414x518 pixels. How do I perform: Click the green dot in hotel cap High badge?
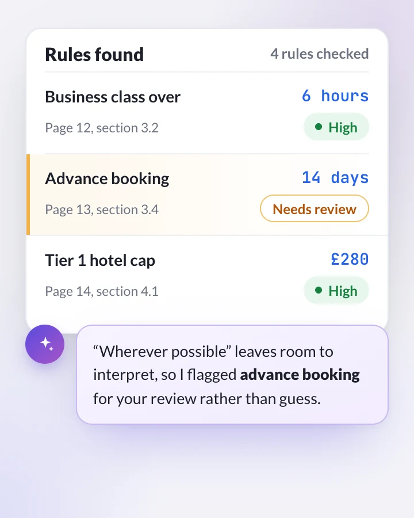tap(318, 291)
